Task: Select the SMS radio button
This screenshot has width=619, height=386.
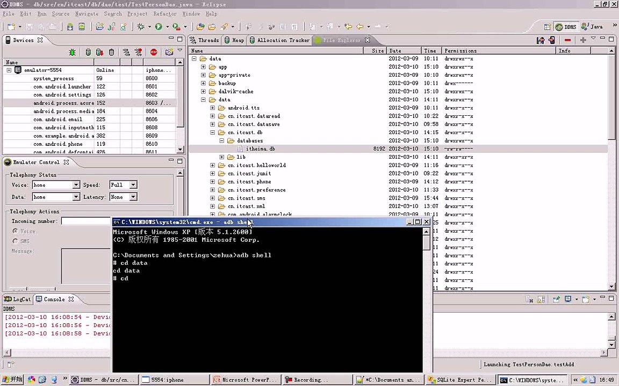Action: click(x=16, y=241)
